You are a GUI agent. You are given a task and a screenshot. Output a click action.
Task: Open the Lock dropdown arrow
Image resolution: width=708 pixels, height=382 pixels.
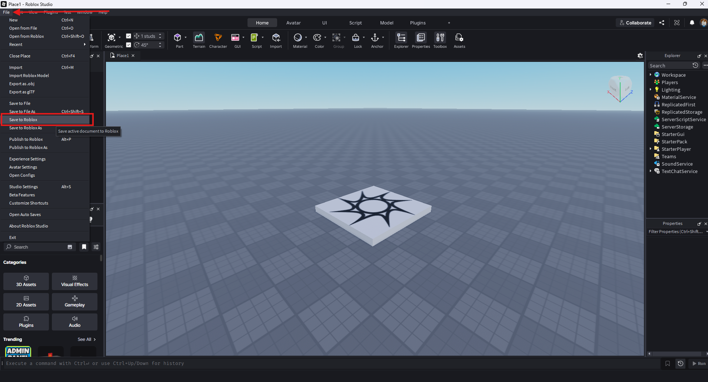364,37
